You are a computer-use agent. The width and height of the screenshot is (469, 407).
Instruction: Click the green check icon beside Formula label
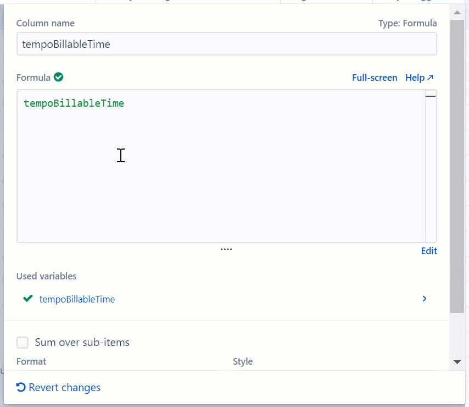pyautogui.click(x=58, y=77)
